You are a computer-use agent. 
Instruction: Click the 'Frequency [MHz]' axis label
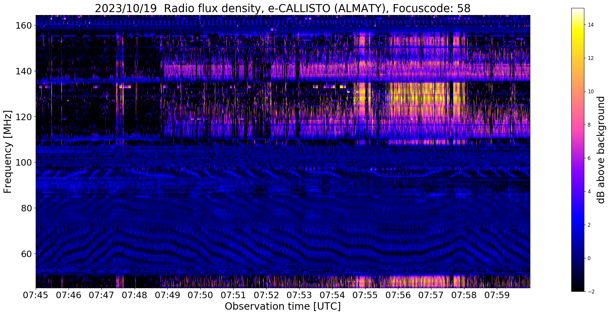tap(8, 152)
